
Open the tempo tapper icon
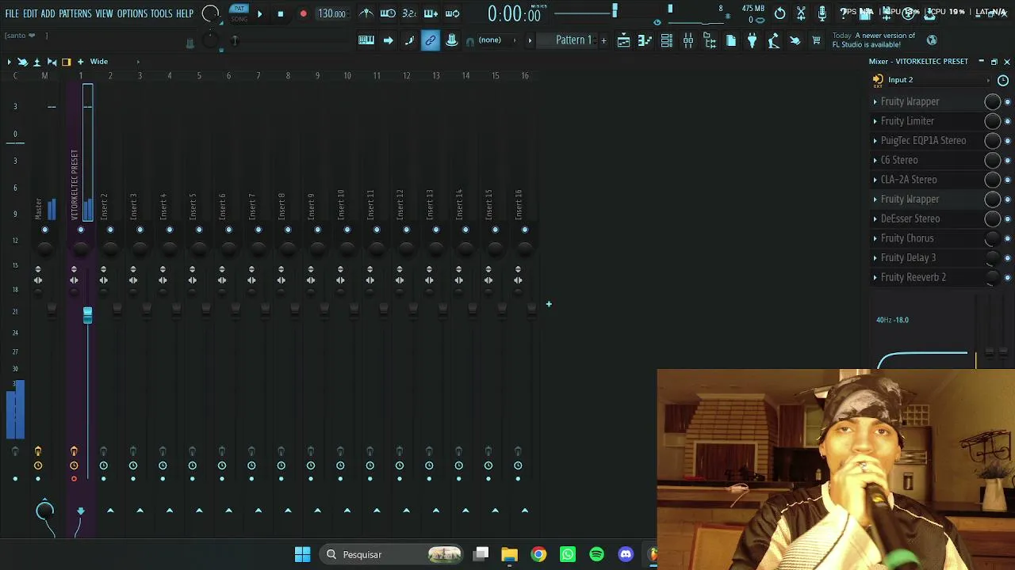[774, 40]
